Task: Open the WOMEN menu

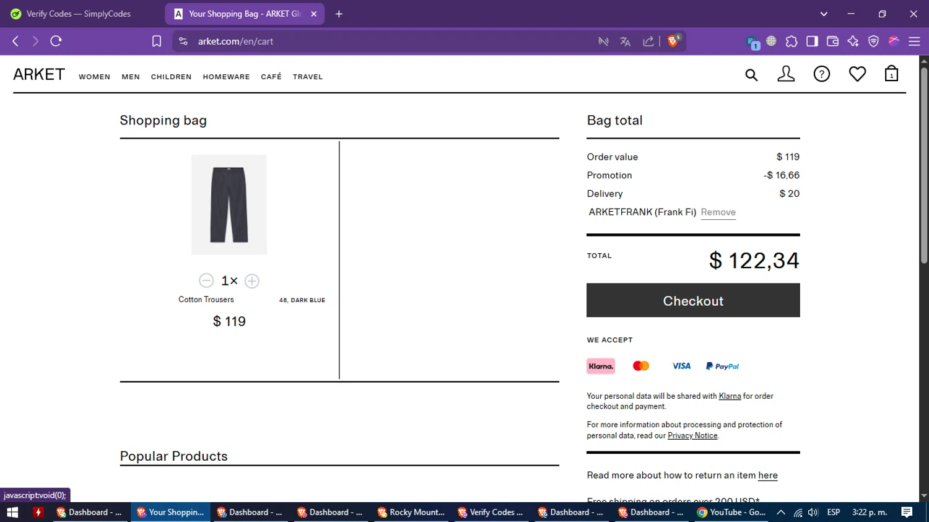Action: pyautogui.click(x=94, y=77)
